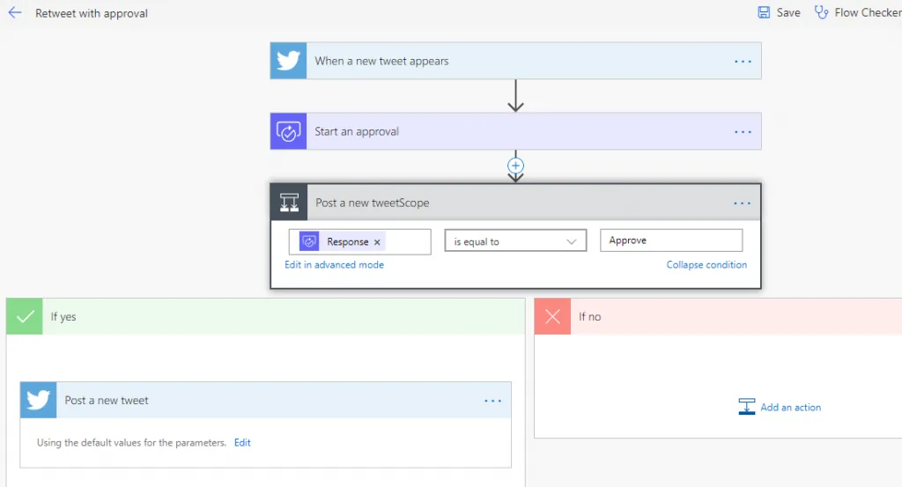
Task: Open the Flow Checker
Action: point(859,12)
